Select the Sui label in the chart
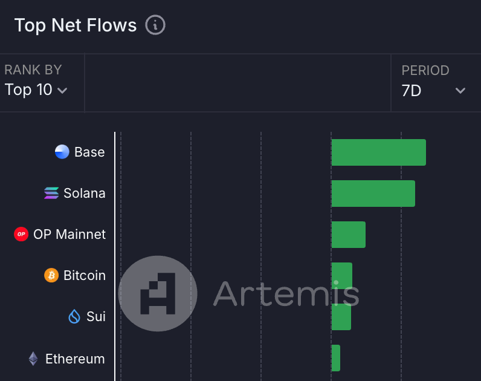Viewport: 481px width, 381px height. coord(96,316)
